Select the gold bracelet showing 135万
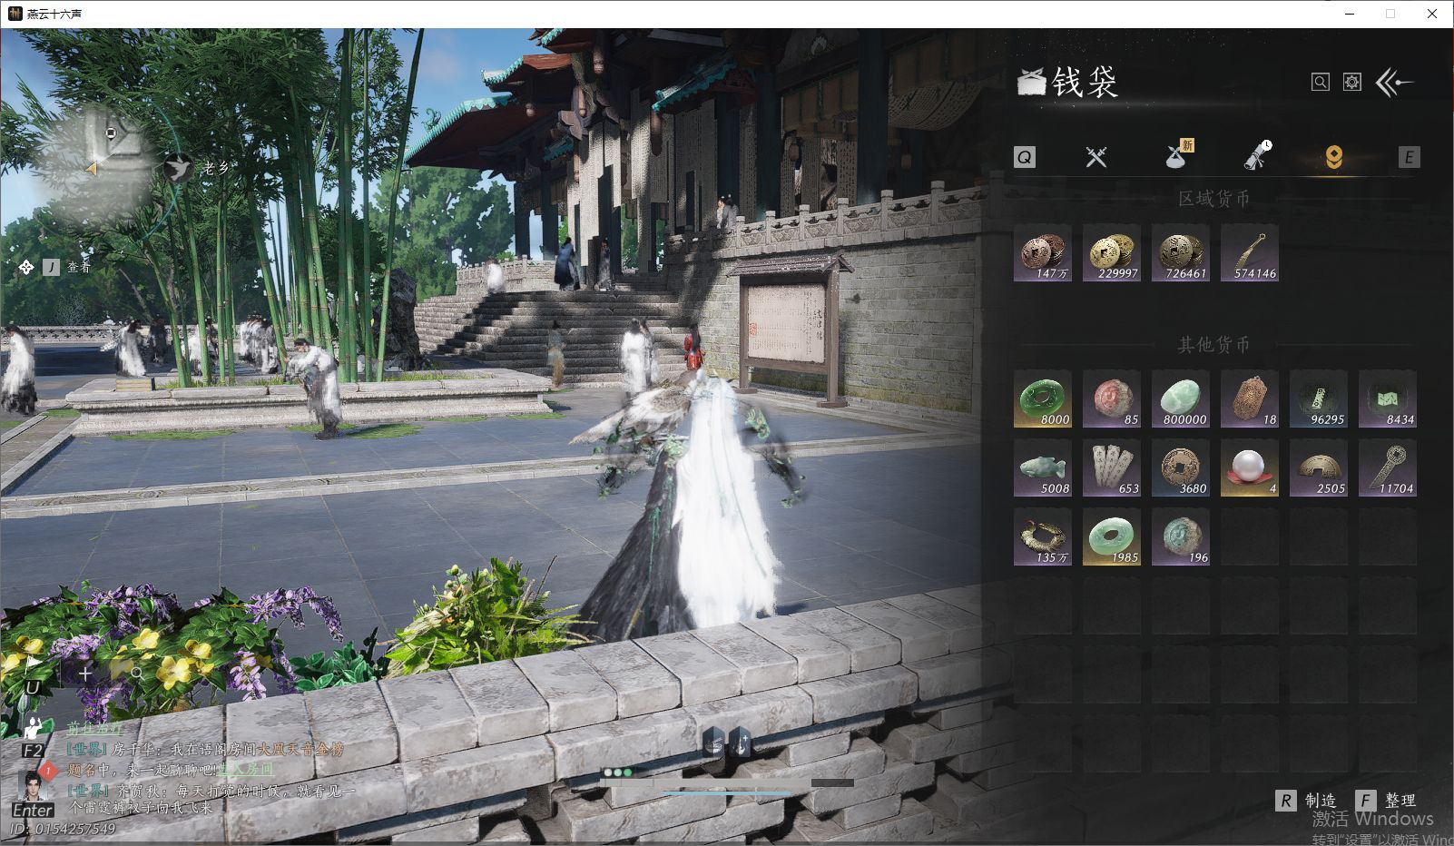Viewport: 1454px width, 846px height. 1043,536
